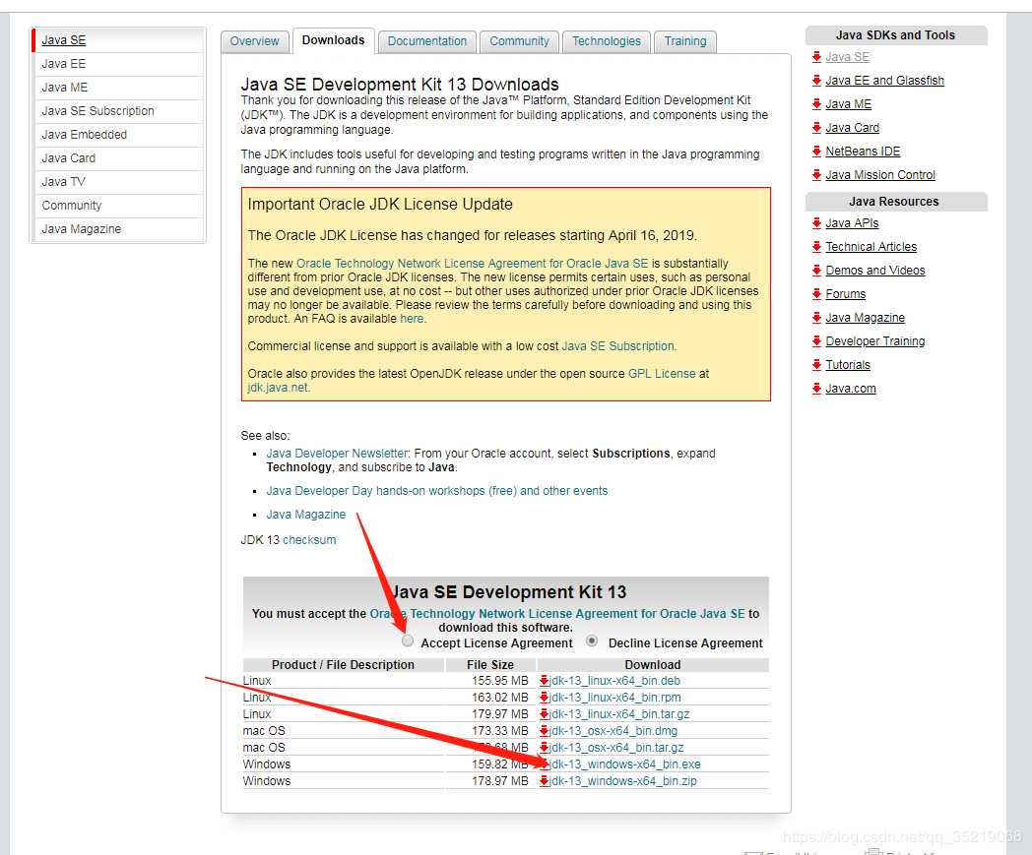Open the JDK 13 checksum link
The width and height of the screenshot is (1032, 855).
(x=309, y=540)
